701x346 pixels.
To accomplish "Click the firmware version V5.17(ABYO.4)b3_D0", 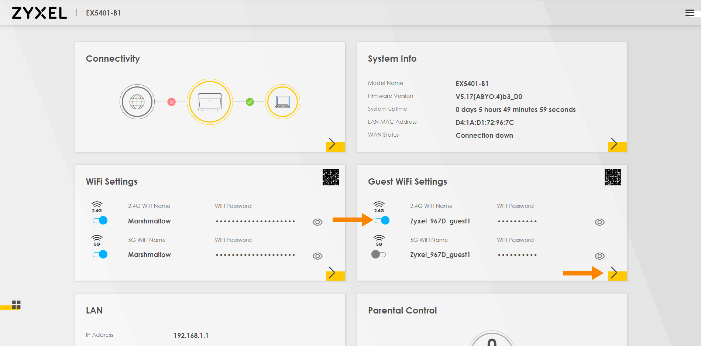I will click(x=489, y=97).
